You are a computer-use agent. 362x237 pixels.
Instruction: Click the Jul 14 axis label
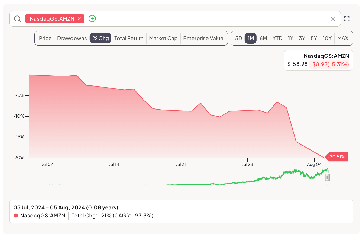(x=114, y=164)
